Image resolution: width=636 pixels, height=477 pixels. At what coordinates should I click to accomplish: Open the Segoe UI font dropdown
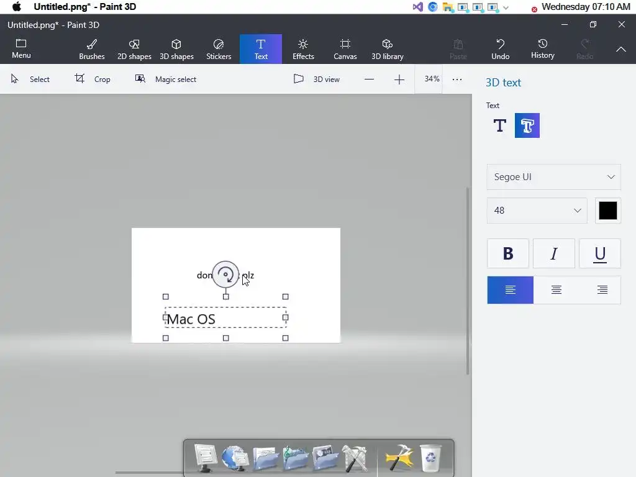tap(553, 177)
